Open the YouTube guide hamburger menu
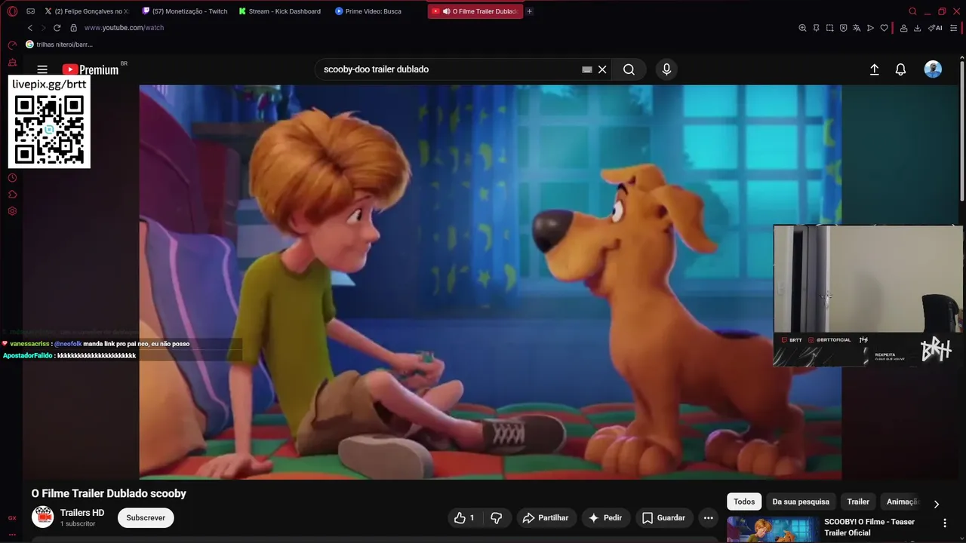966x543 pixels. (42, 69)
